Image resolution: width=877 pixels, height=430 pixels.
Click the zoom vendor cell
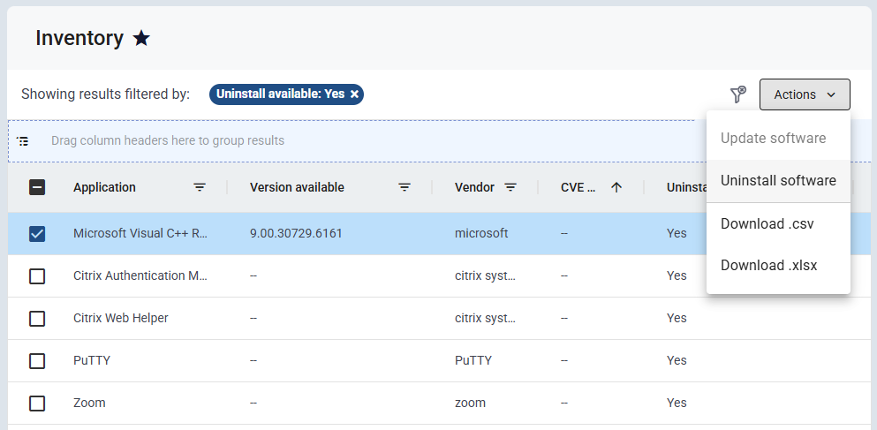pos(470,404)
